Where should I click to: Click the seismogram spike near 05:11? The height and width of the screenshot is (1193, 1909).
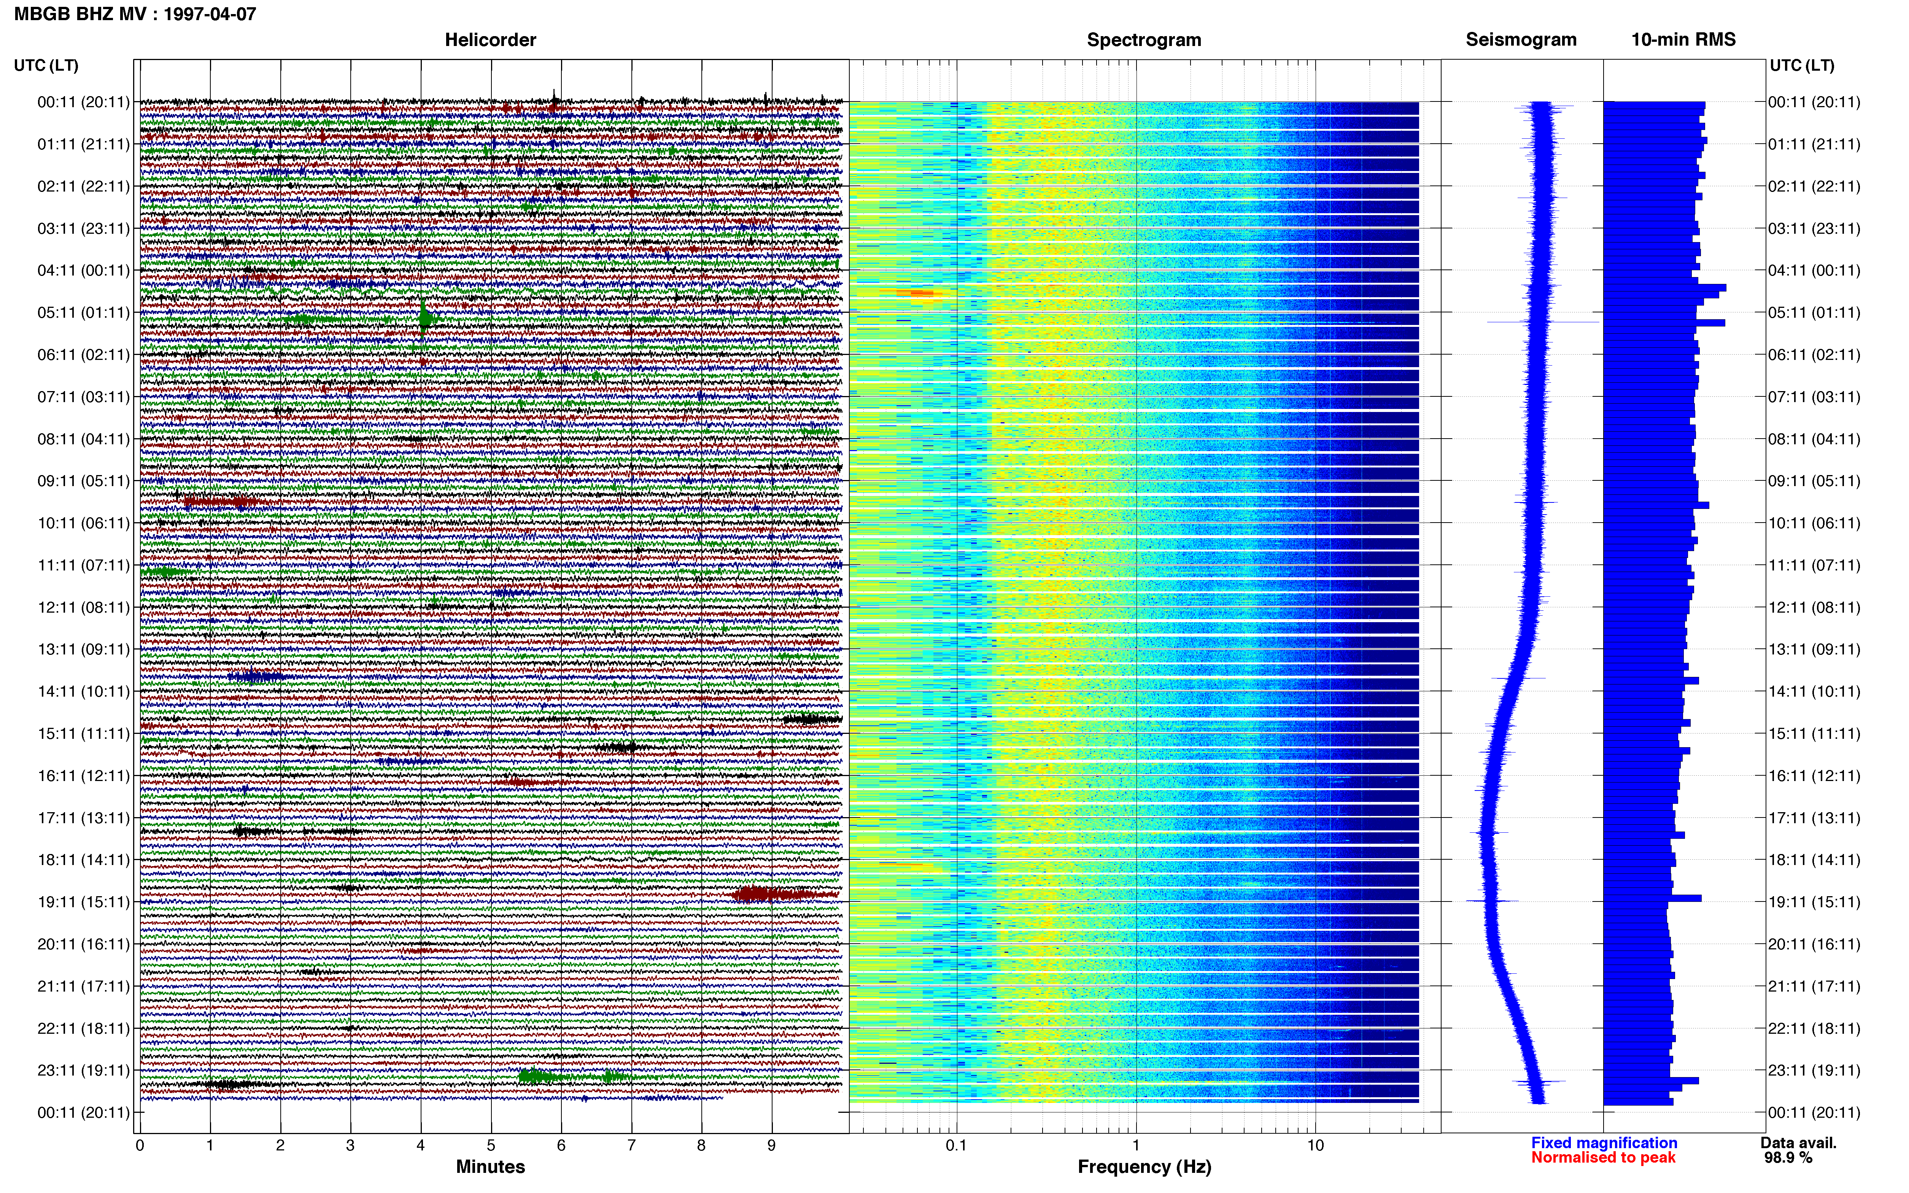pyautogui.click(x=1542, y=322)
